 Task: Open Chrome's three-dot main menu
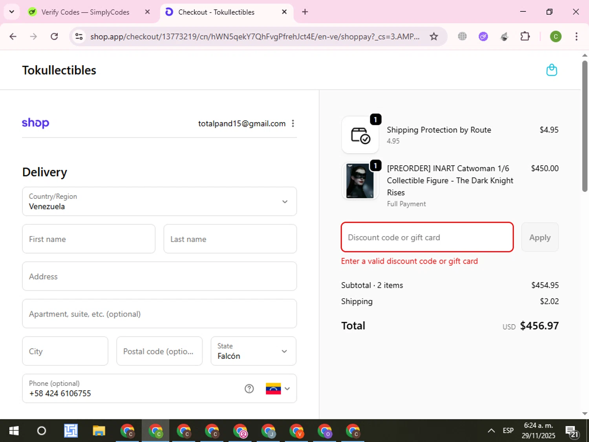pos(576,37)
